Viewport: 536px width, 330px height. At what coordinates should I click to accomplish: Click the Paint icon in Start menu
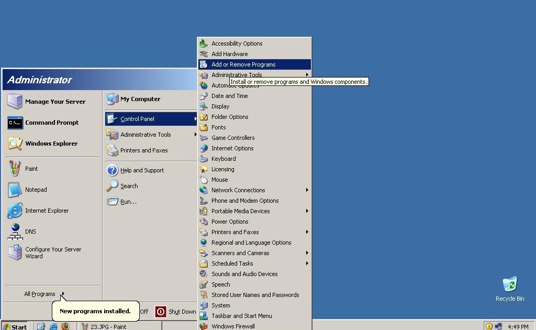click(15, 169)
